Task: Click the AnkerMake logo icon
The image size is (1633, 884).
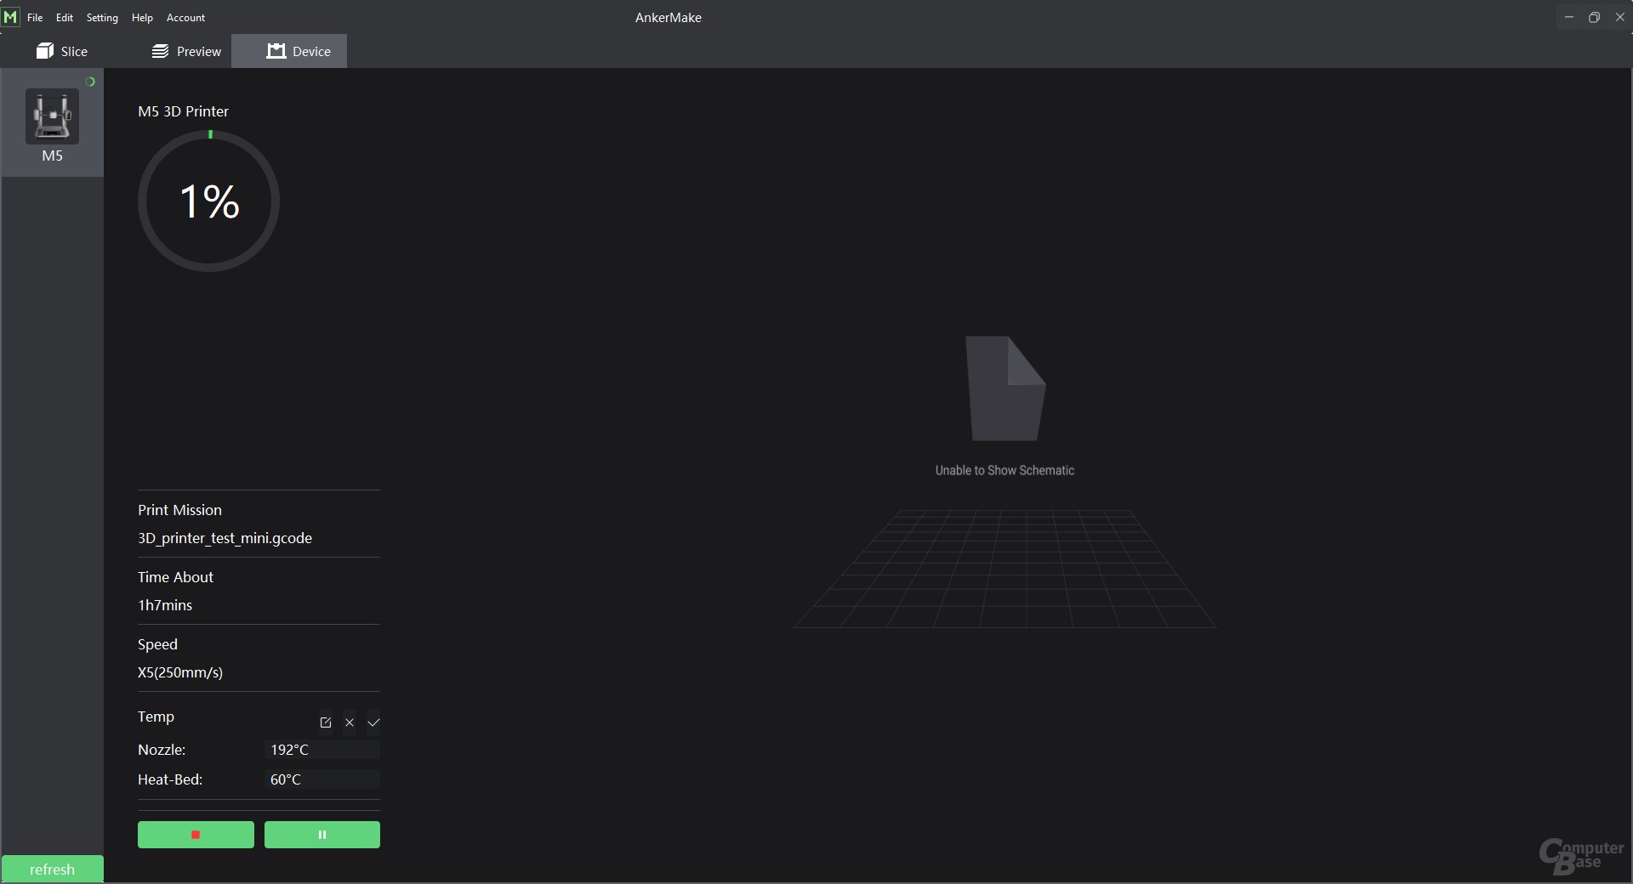Action: click(x=10, y=17)
